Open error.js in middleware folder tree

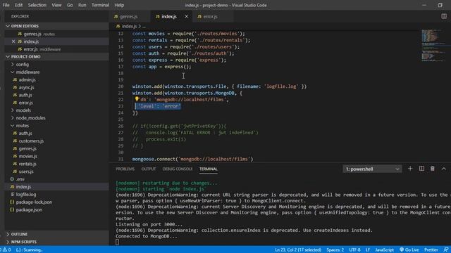pos(56,103)
